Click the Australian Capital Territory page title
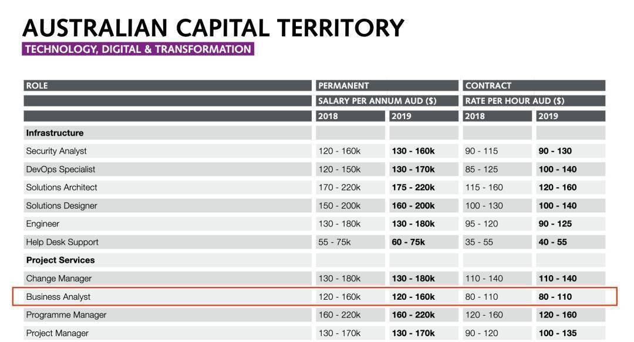Image resolution: width=634 pixels, height=342 pixels. pos(213,28)
